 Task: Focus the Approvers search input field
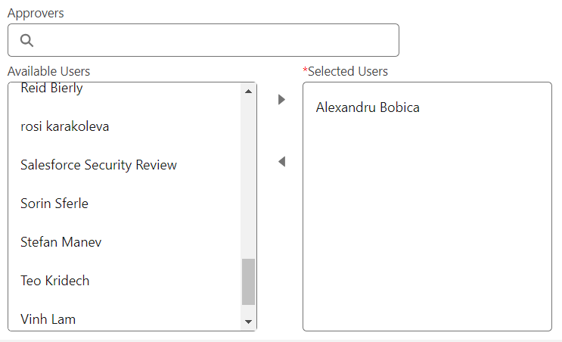[x=203, y=40]
